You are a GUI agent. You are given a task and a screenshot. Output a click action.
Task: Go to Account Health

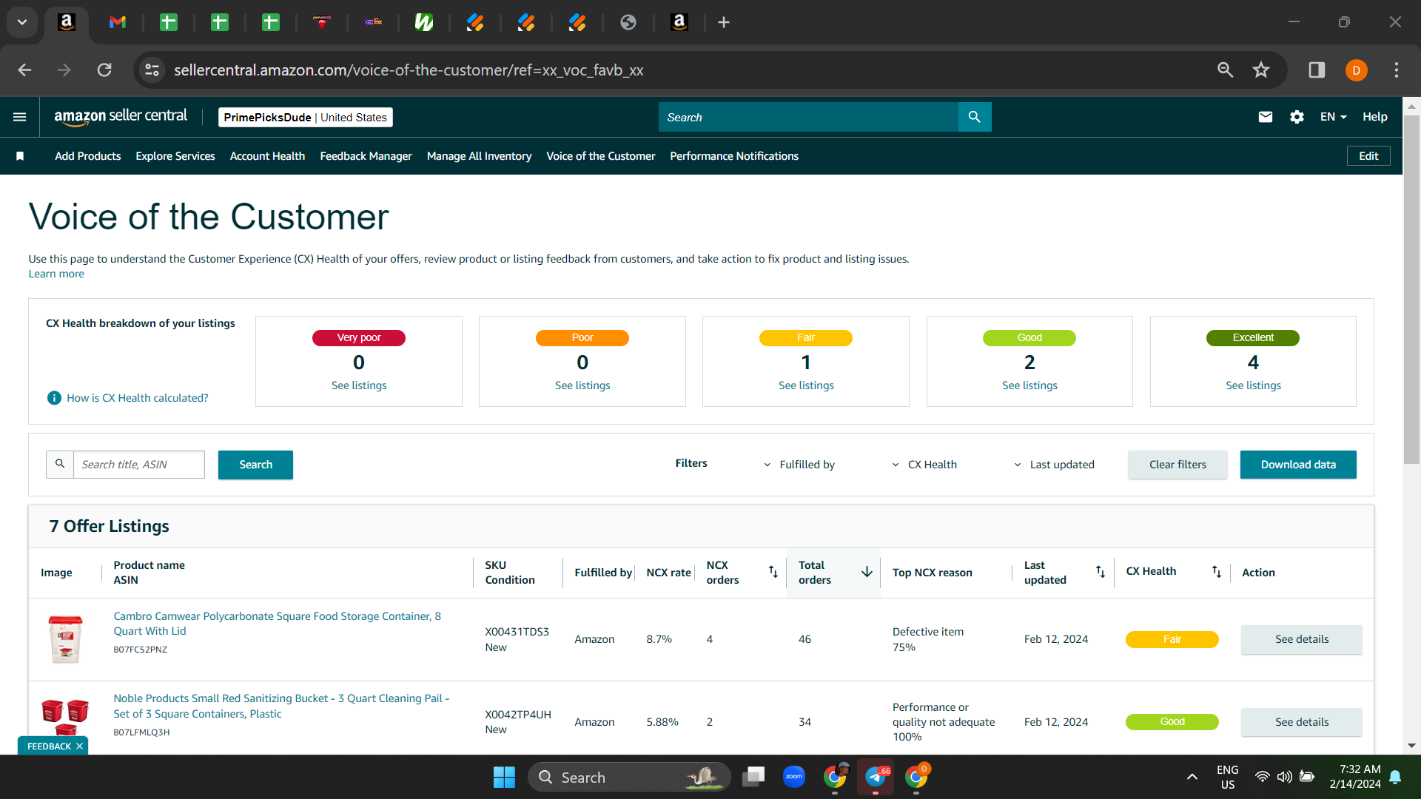(x=267, y=156)
